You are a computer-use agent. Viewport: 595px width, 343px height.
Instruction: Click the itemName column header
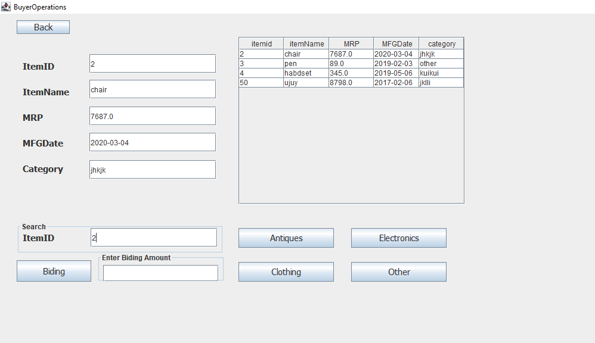306,43
